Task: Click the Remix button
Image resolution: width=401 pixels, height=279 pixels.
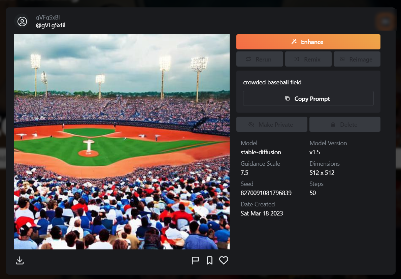Action: tap(308, 59)
